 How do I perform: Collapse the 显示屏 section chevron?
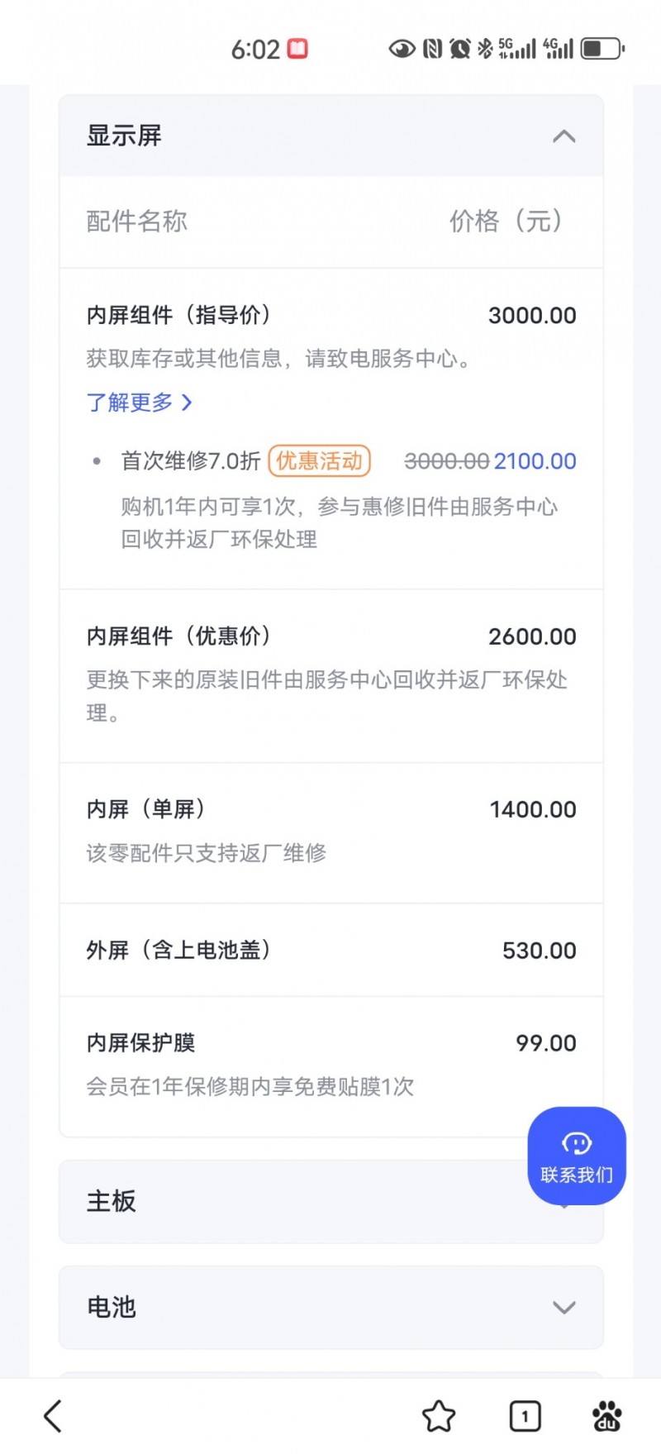[x=564, y=136]
